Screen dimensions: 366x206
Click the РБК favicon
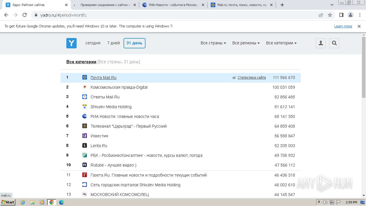pyautogui.click(x=85, y=155)
